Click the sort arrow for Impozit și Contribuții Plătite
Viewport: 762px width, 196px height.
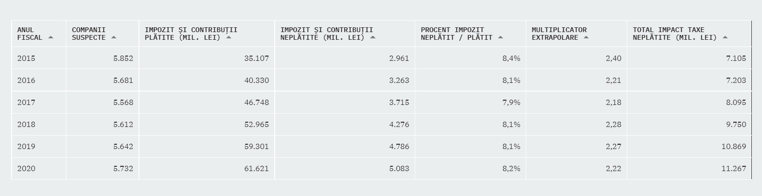229,37
